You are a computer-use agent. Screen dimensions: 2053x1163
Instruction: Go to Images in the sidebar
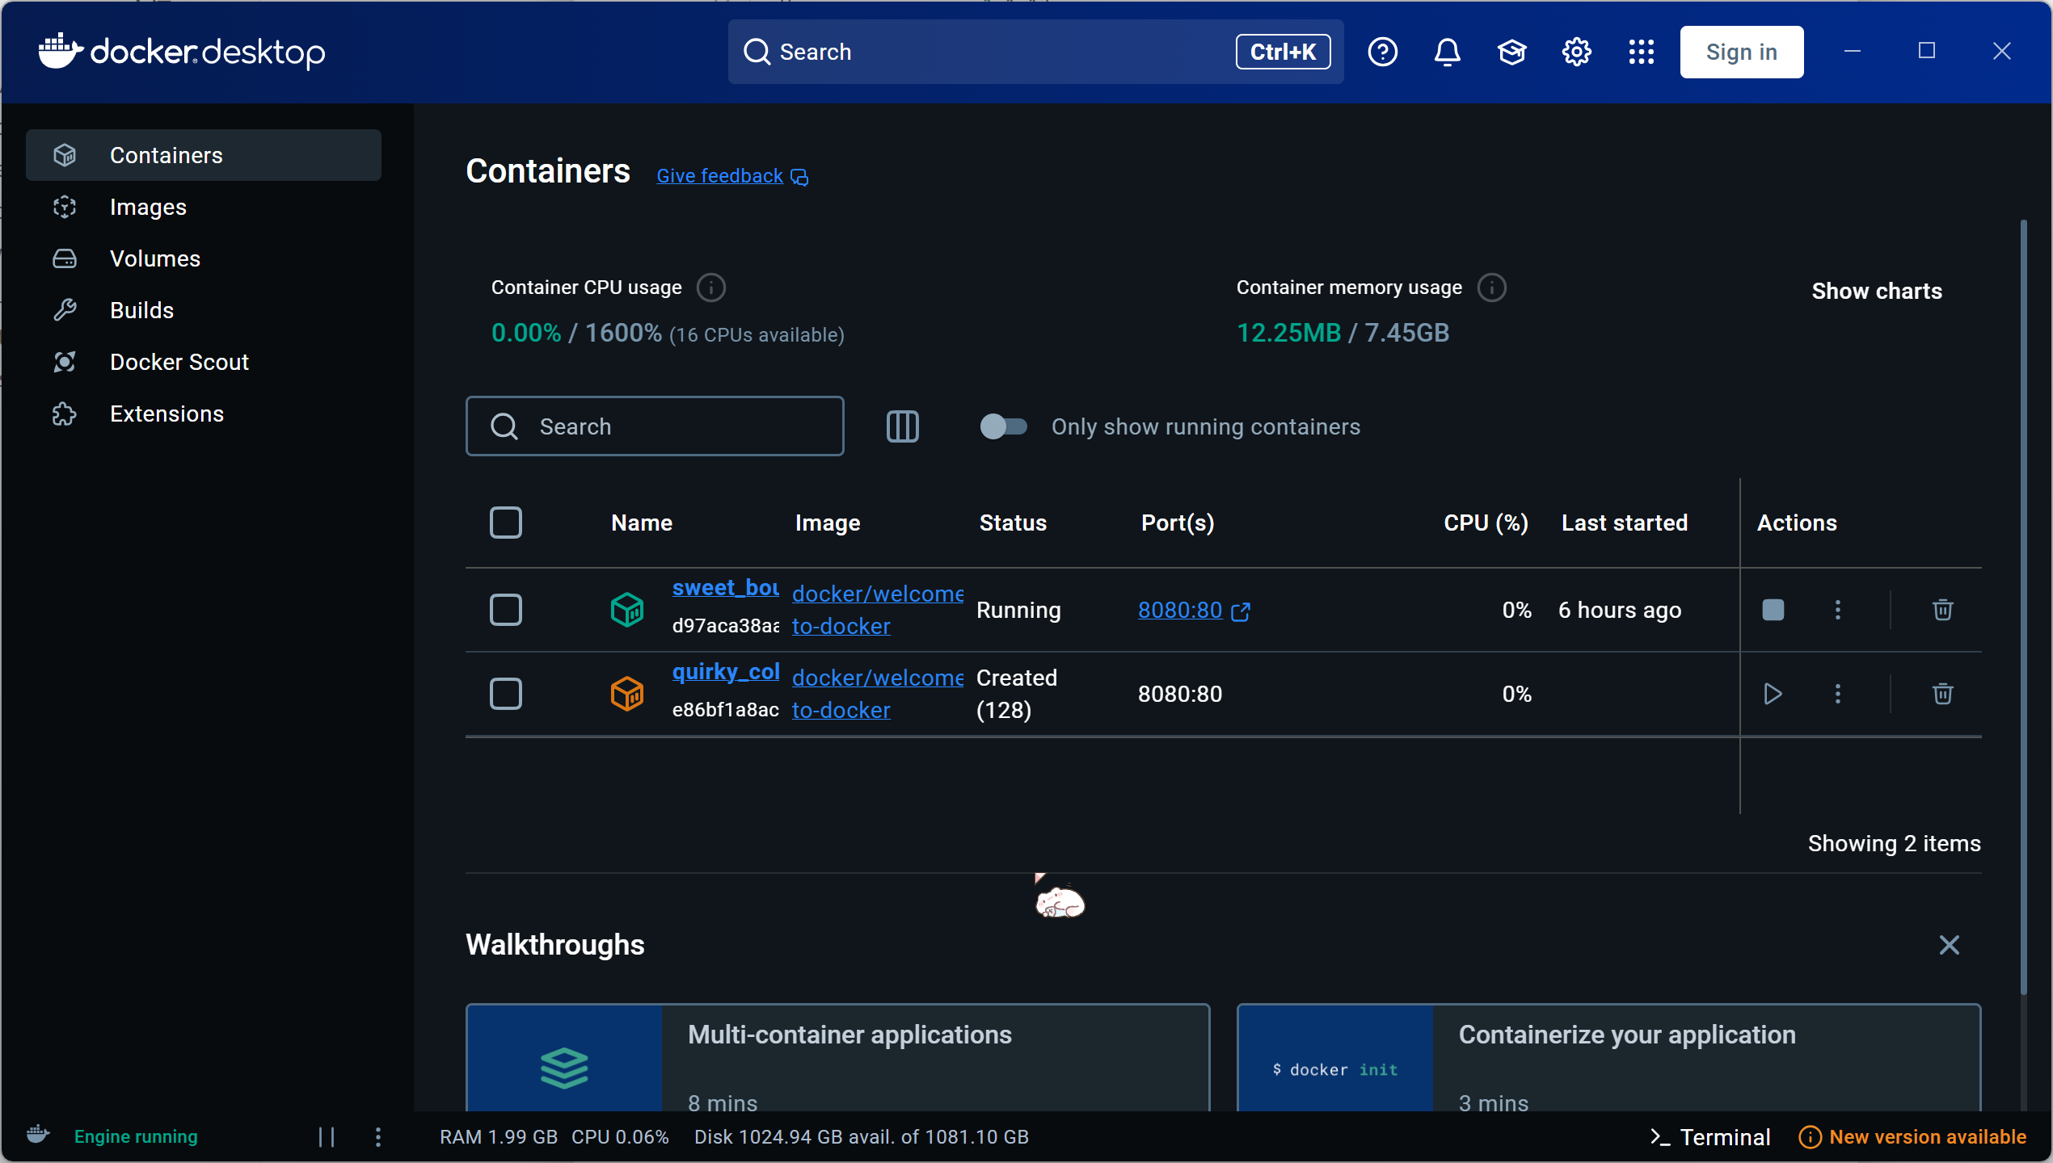[x=148, y=207]
